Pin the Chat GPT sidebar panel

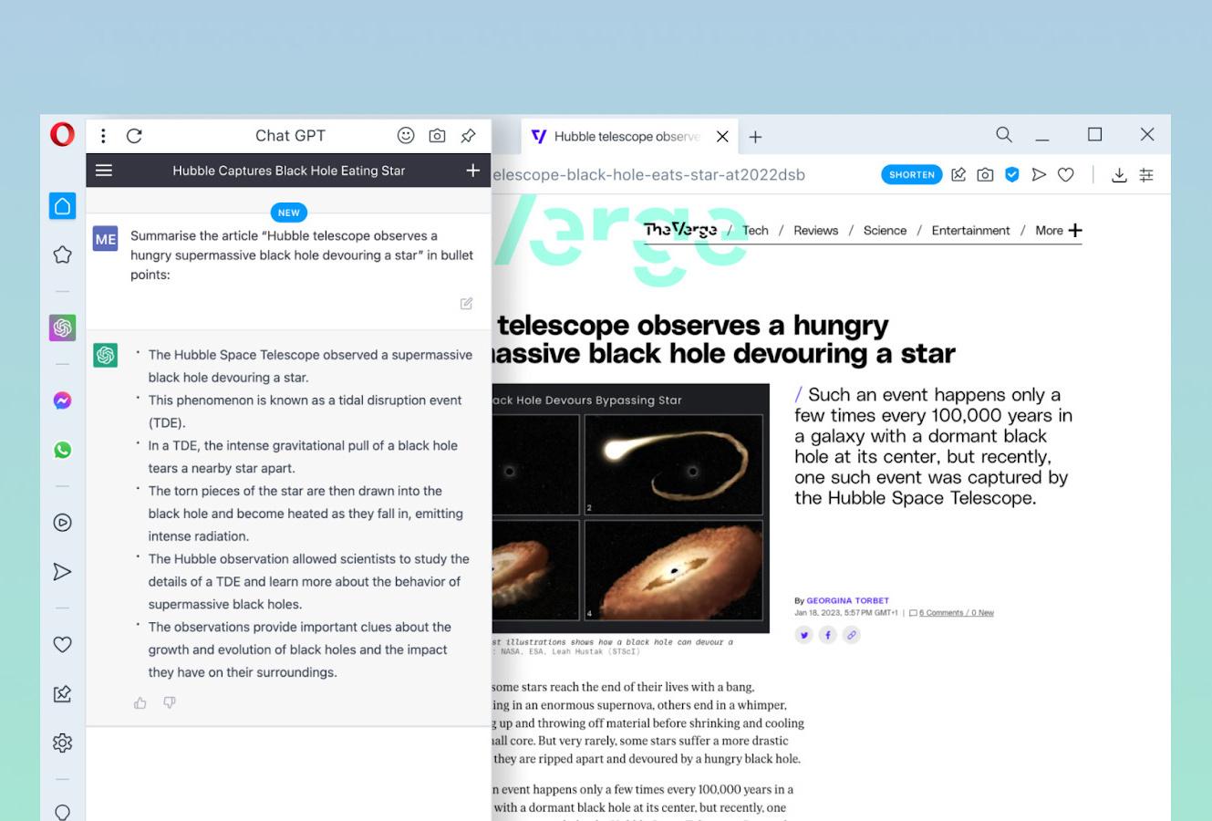[468, 136]
